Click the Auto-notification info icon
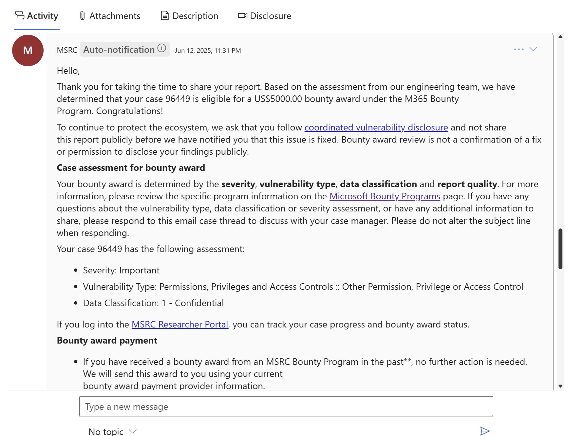This screenshot has height=436, width=568. point(162,48)
